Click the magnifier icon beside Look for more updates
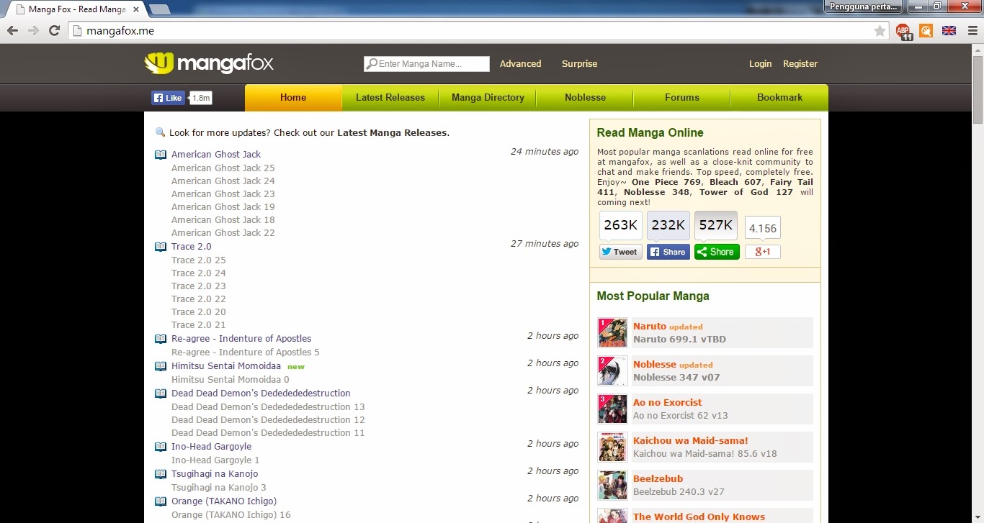 pyautogui.click(x=160, y=132)
